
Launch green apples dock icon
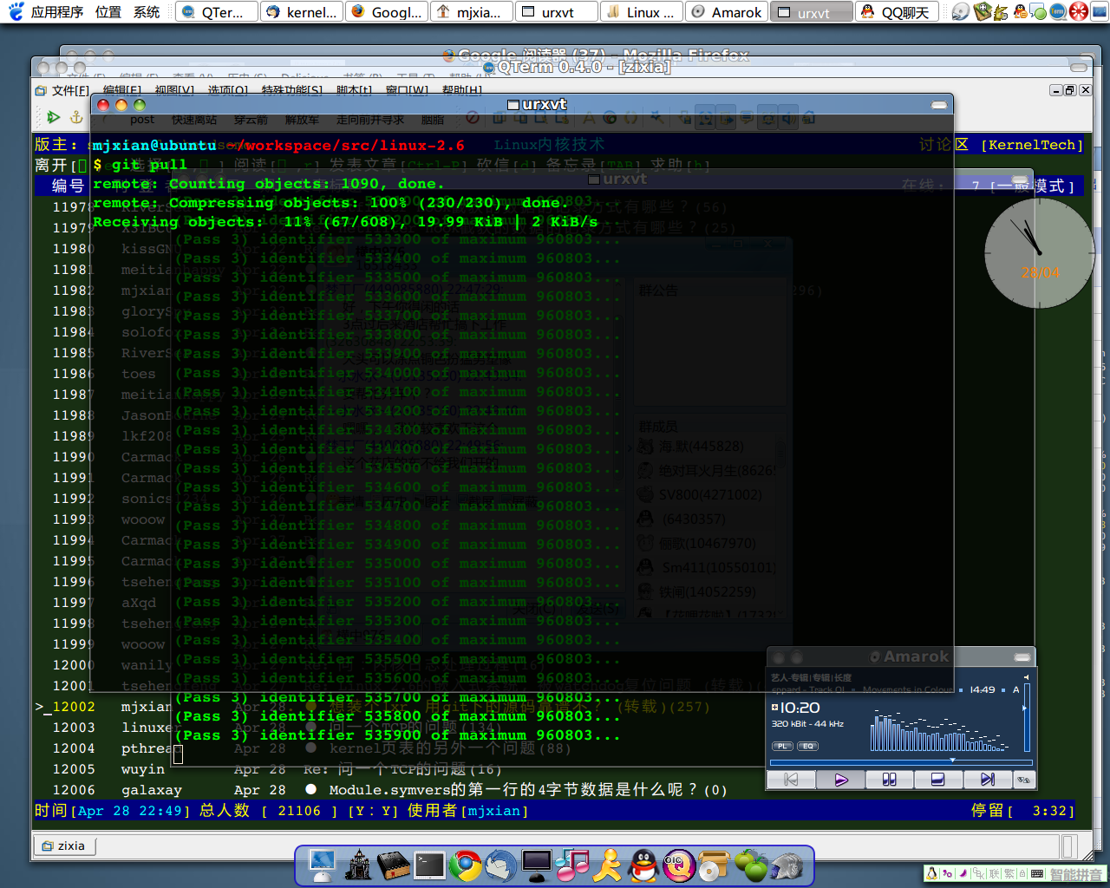pyautogui.click(x=751, y=865)
